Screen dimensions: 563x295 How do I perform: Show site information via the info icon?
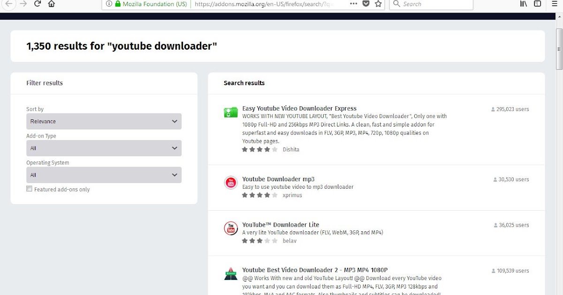point(109,4)
